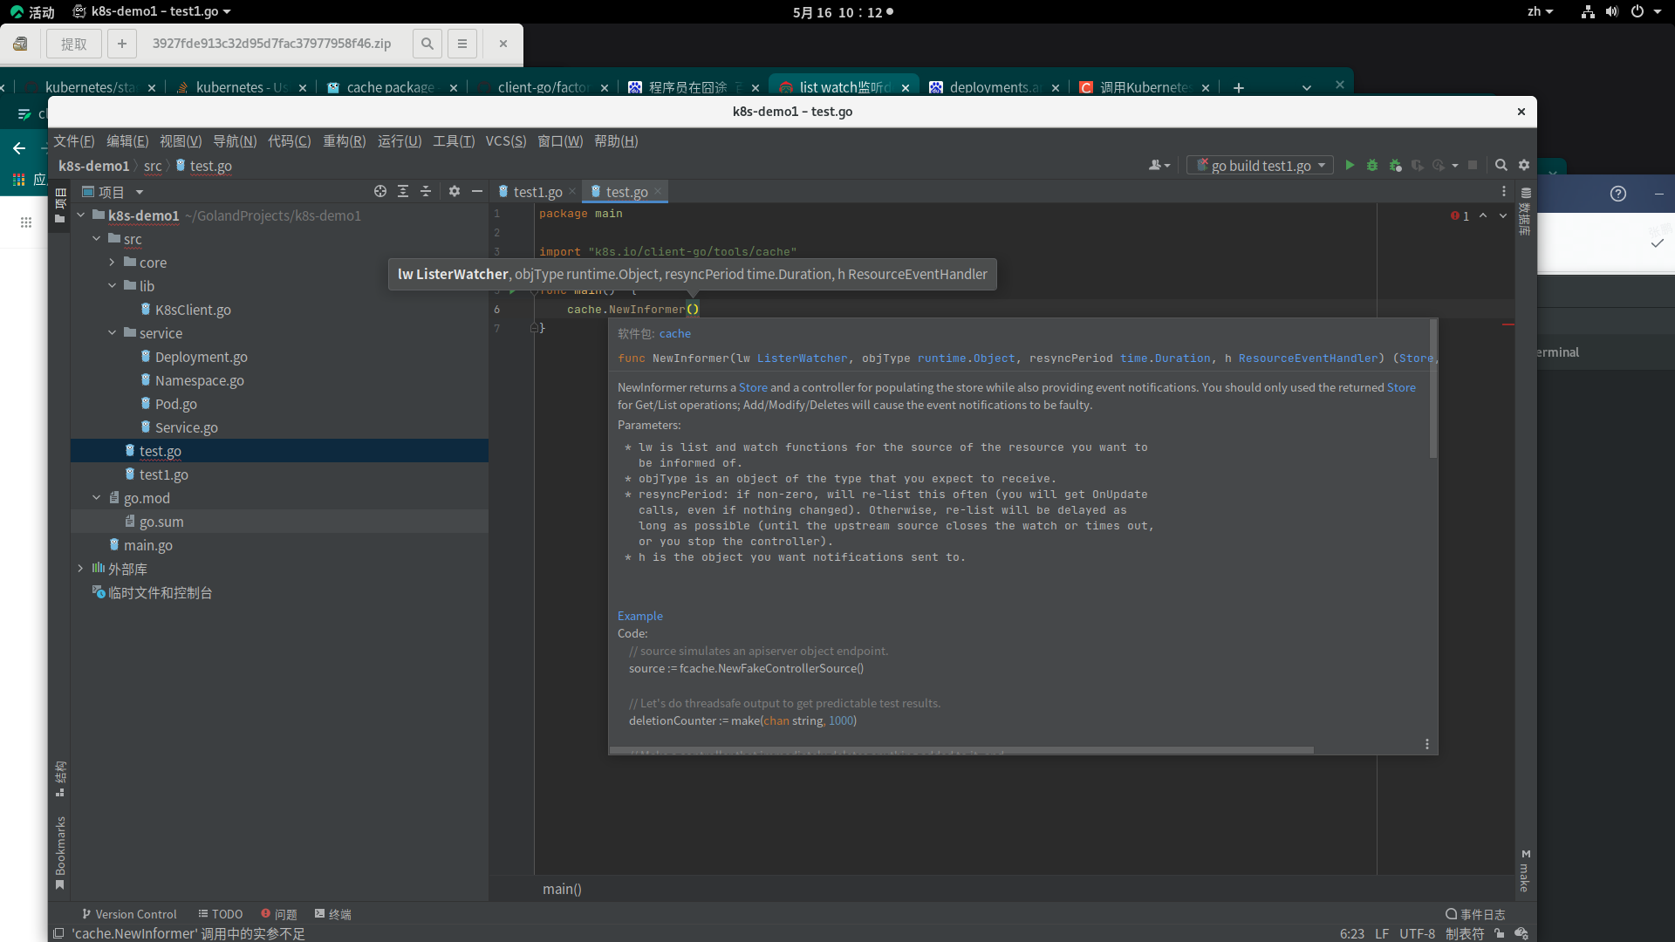This screenshot has height=942, width=1675.
Task: Run with coverage using the coverage icon
Action: (1395, 165)
